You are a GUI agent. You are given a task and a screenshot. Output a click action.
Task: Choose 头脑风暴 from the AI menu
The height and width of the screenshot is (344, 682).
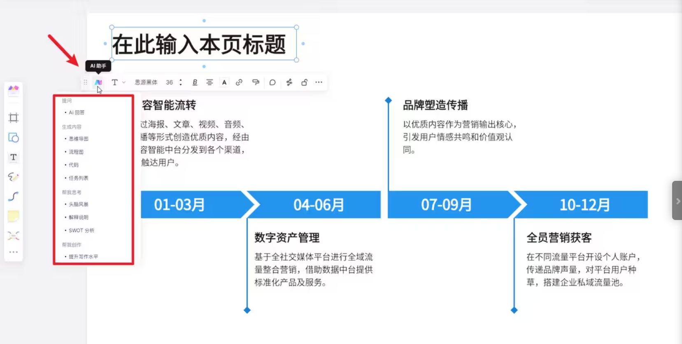click(x=78, y=204)
